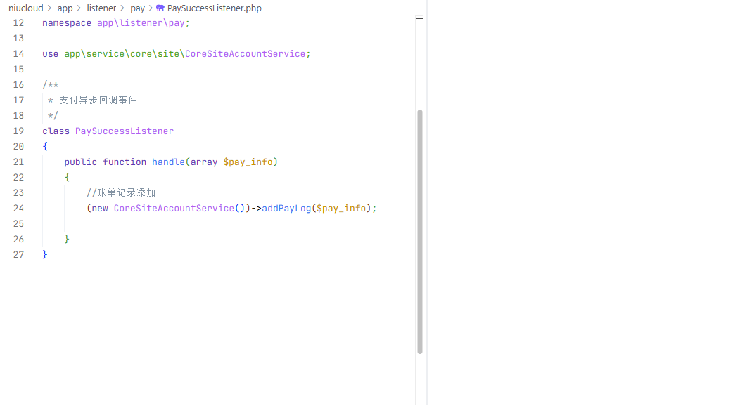
Task: Click line number 24 in the gutter
Action: (18, 208)
